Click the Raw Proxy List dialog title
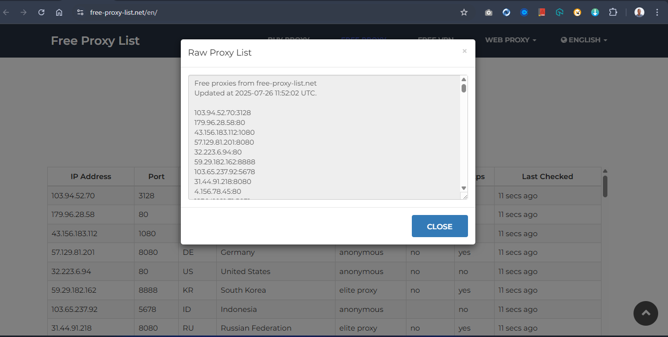This screenshot has width=668, height=337. click(x=220, y=53)
